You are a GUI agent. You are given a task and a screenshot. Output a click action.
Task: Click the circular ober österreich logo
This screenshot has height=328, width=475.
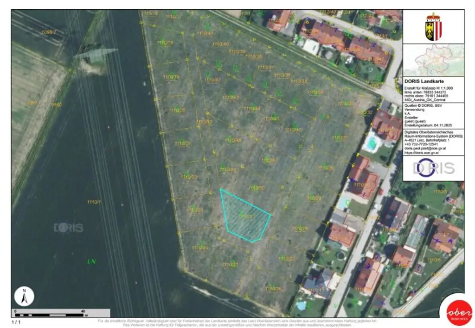pos(456,312)
